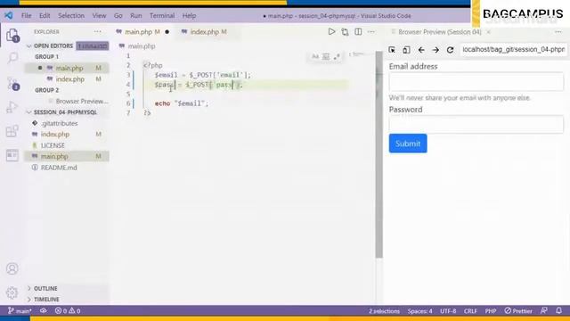
Task: Go back in browser preview
Action: [x=421, y=50]
